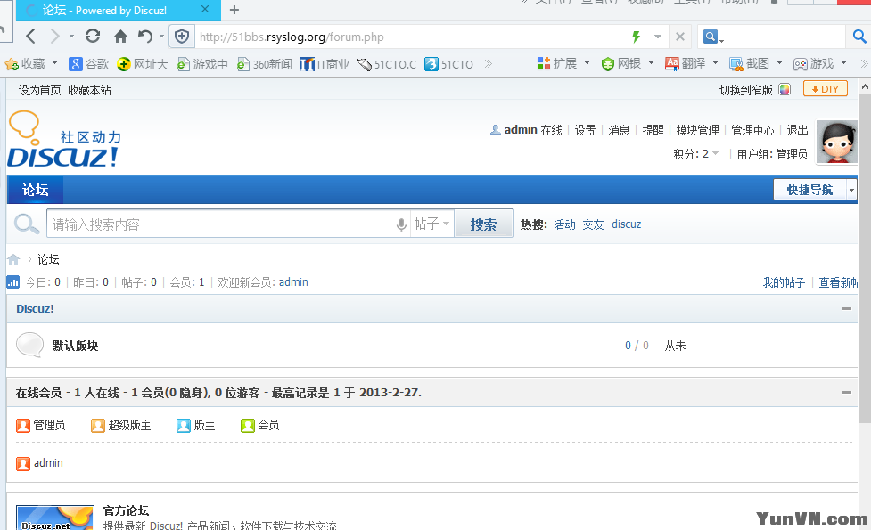Open 模块管理 link
Viewport: 871px width, 530px height.
coord(698,130)
